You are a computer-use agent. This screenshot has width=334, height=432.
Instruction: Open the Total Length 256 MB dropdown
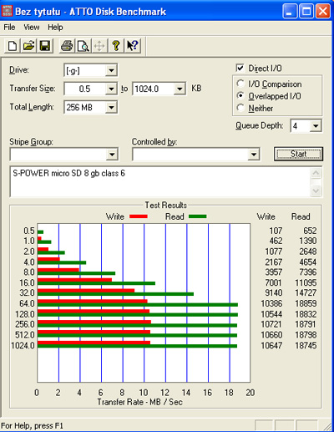coord(111,107)
